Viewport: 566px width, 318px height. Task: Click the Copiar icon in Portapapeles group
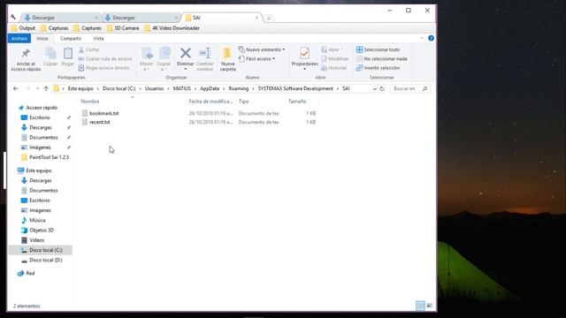[50, 54]
